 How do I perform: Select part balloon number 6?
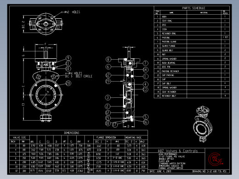[108, 67]
